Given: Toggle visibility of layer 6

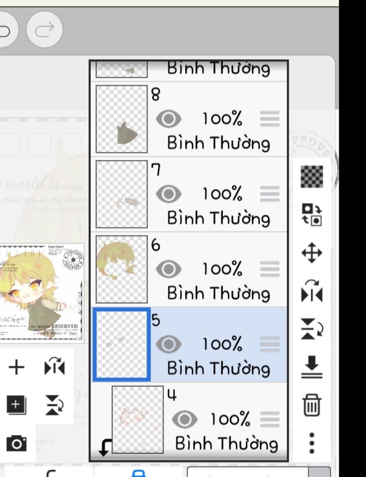Looking at the screenshot, I should tap(168, 269).
